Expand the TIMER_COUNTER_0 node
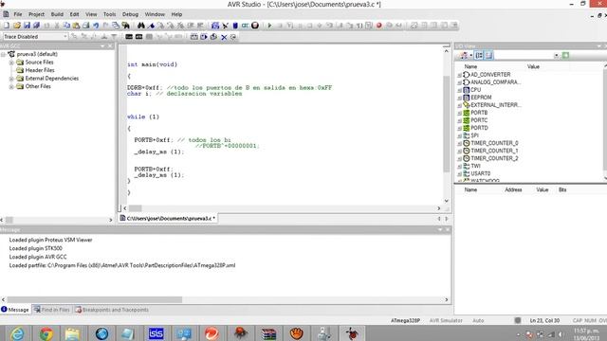The width and height of the screenshot is (607, 341). pos(459,143)
